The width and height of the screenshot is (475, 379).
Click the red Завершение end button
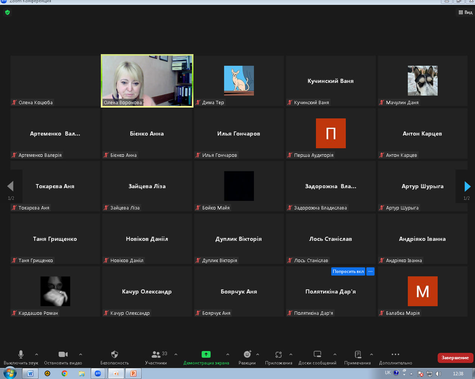455,358
